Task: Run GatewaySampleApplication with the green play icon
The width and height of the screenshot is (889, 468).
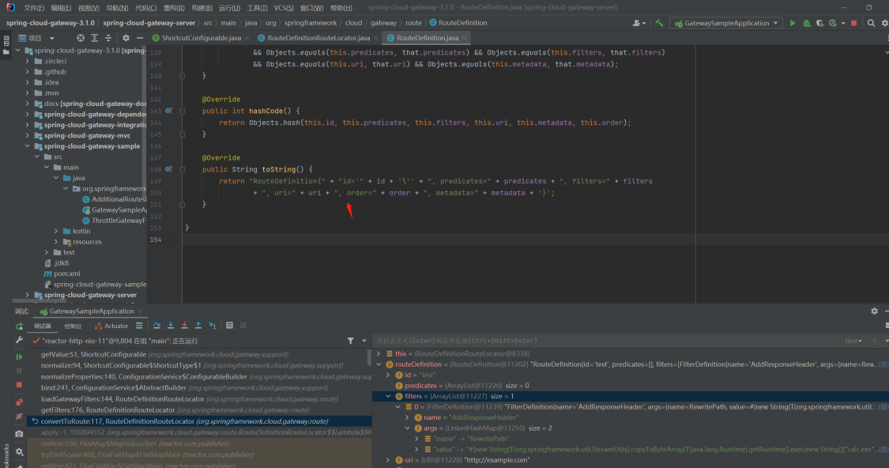Action: [x=793, y=23]
